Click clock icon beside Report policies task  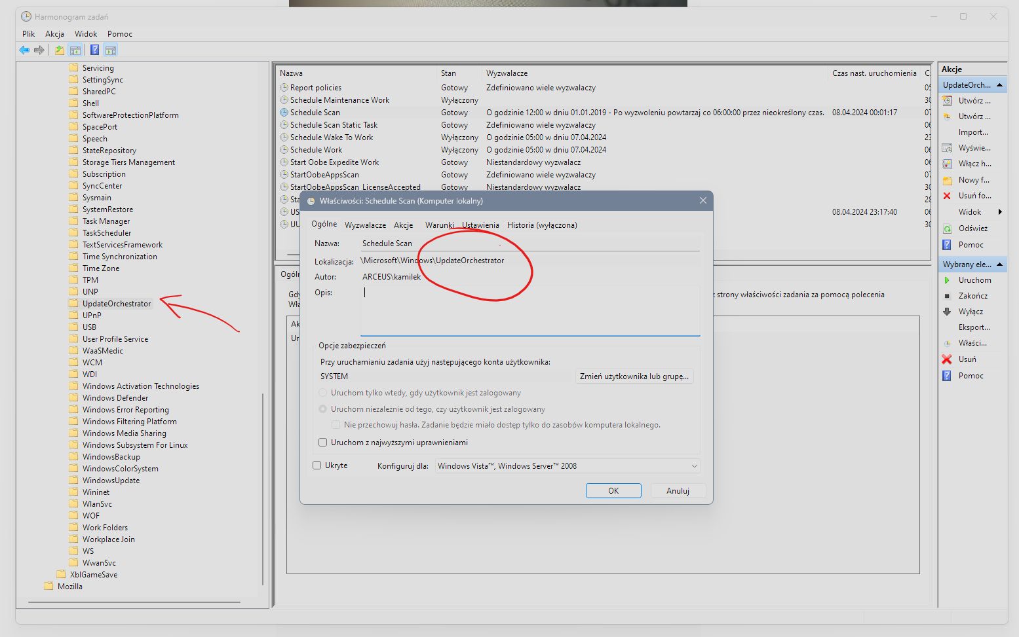tap(284, 88)
